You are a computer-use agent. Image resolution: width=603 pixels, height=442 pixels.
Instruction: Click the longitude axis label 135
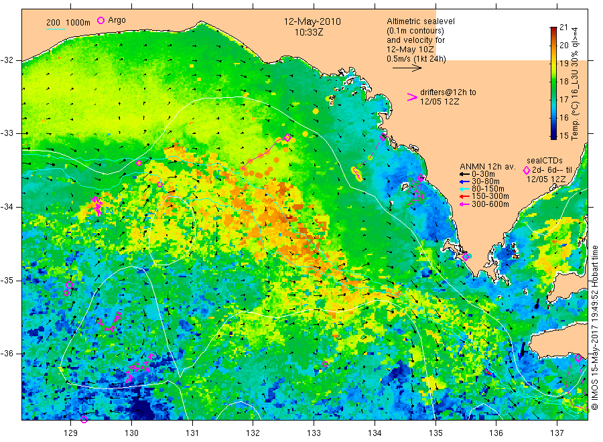coord(435,433)
